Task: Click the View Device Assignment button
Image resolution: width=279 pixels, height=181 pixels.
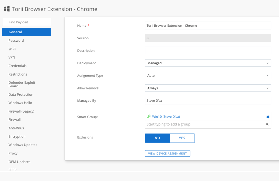Action: pyautogui.click(x=167, y=153)
